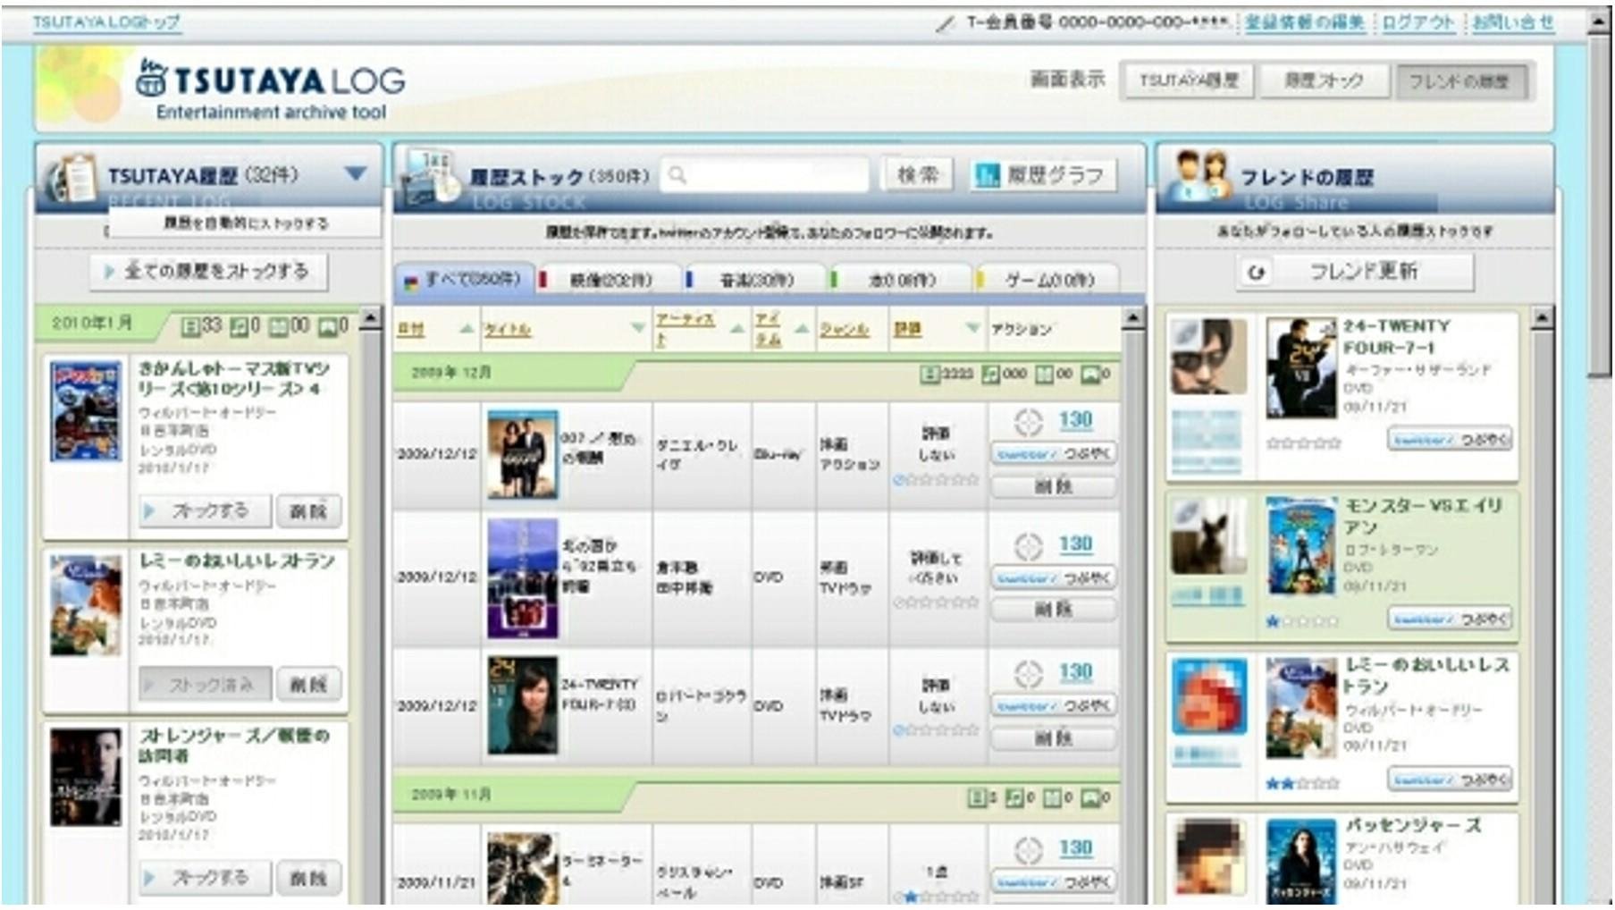The height and width of the screenshot is (910, 1615).
Task: Click the sort arrow beside アイテム column
Action: [802, 329]
